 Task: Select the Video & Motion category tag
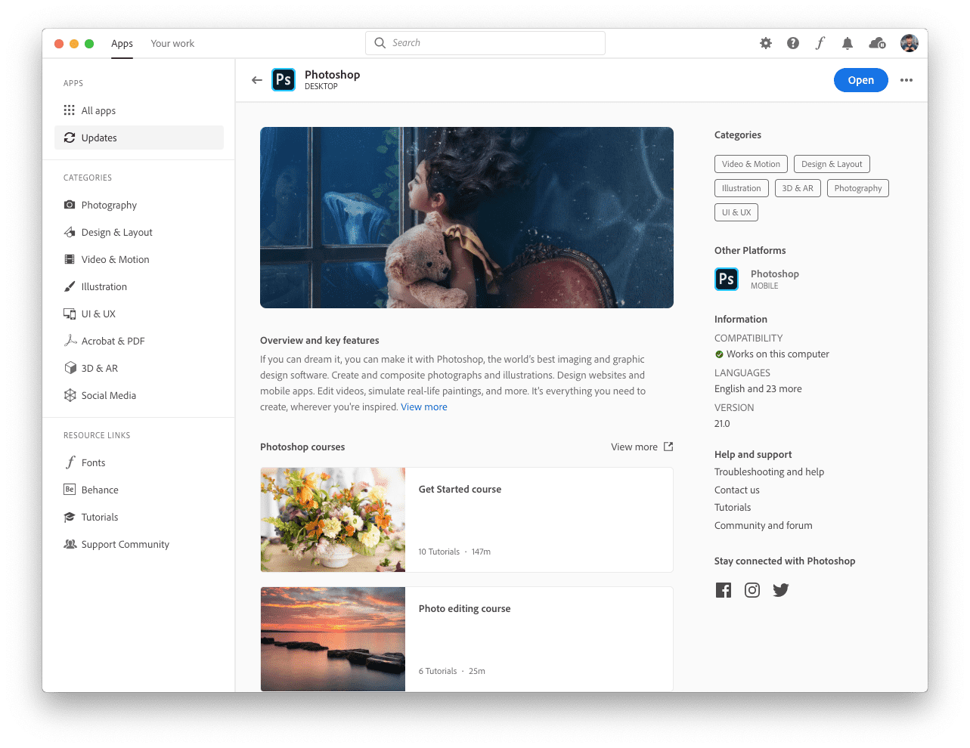[x=751, y=164]
